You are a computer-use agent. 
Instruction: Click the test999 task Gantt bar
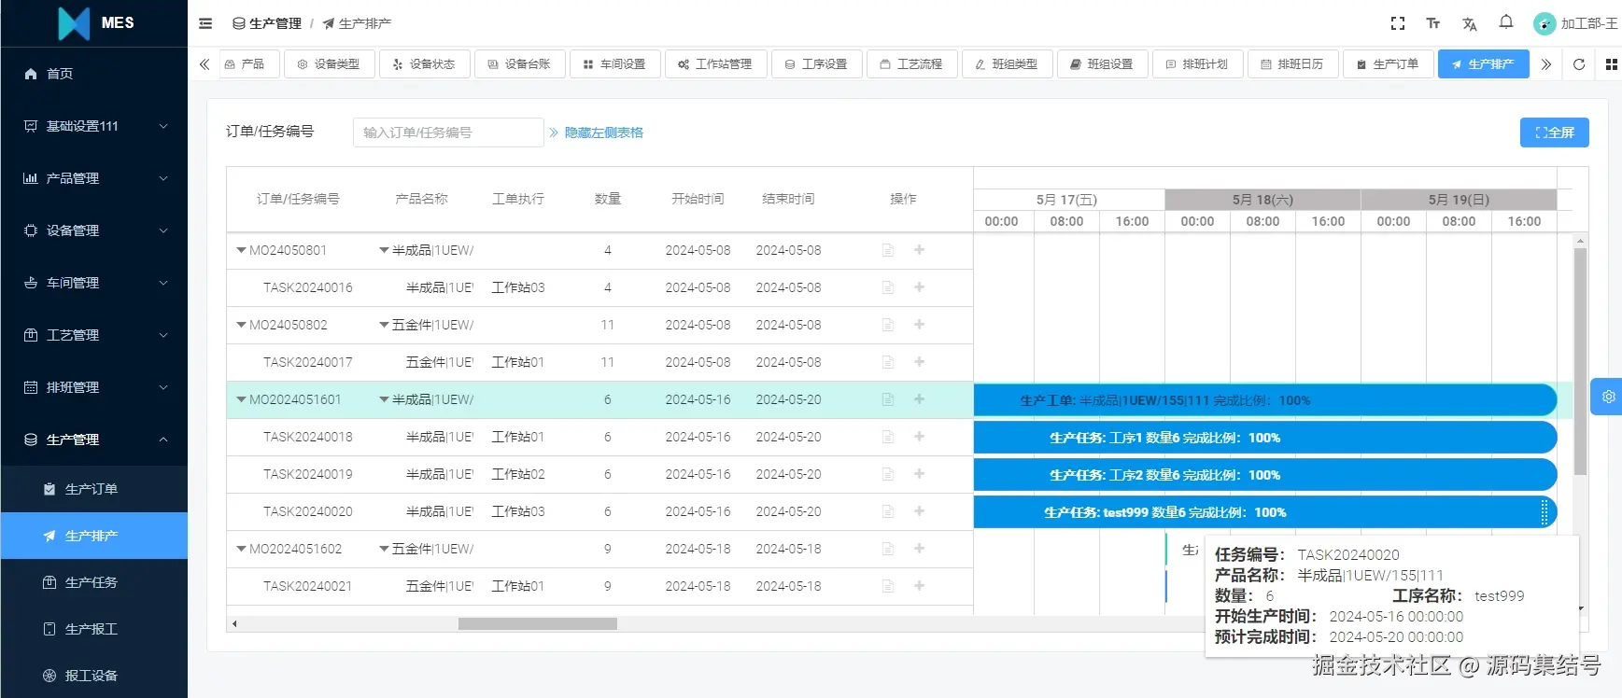coord(1265,512)
